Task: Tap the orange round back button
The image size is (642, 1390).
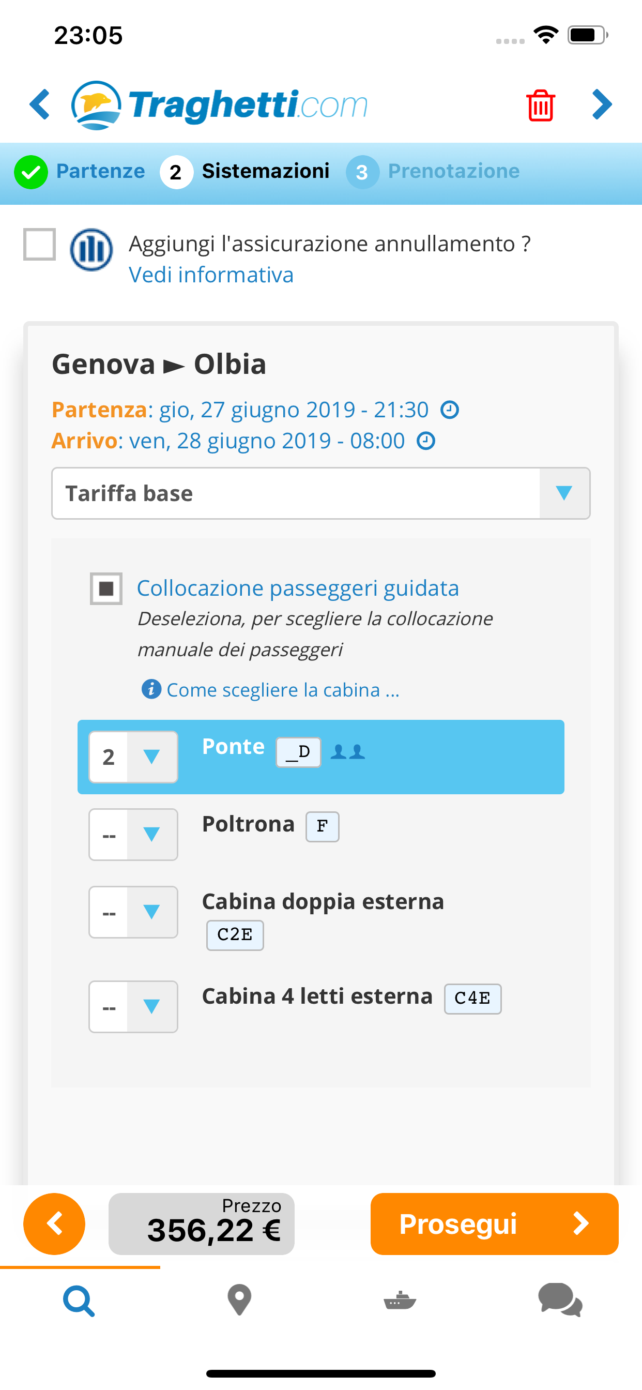Action: point(54,1223)
